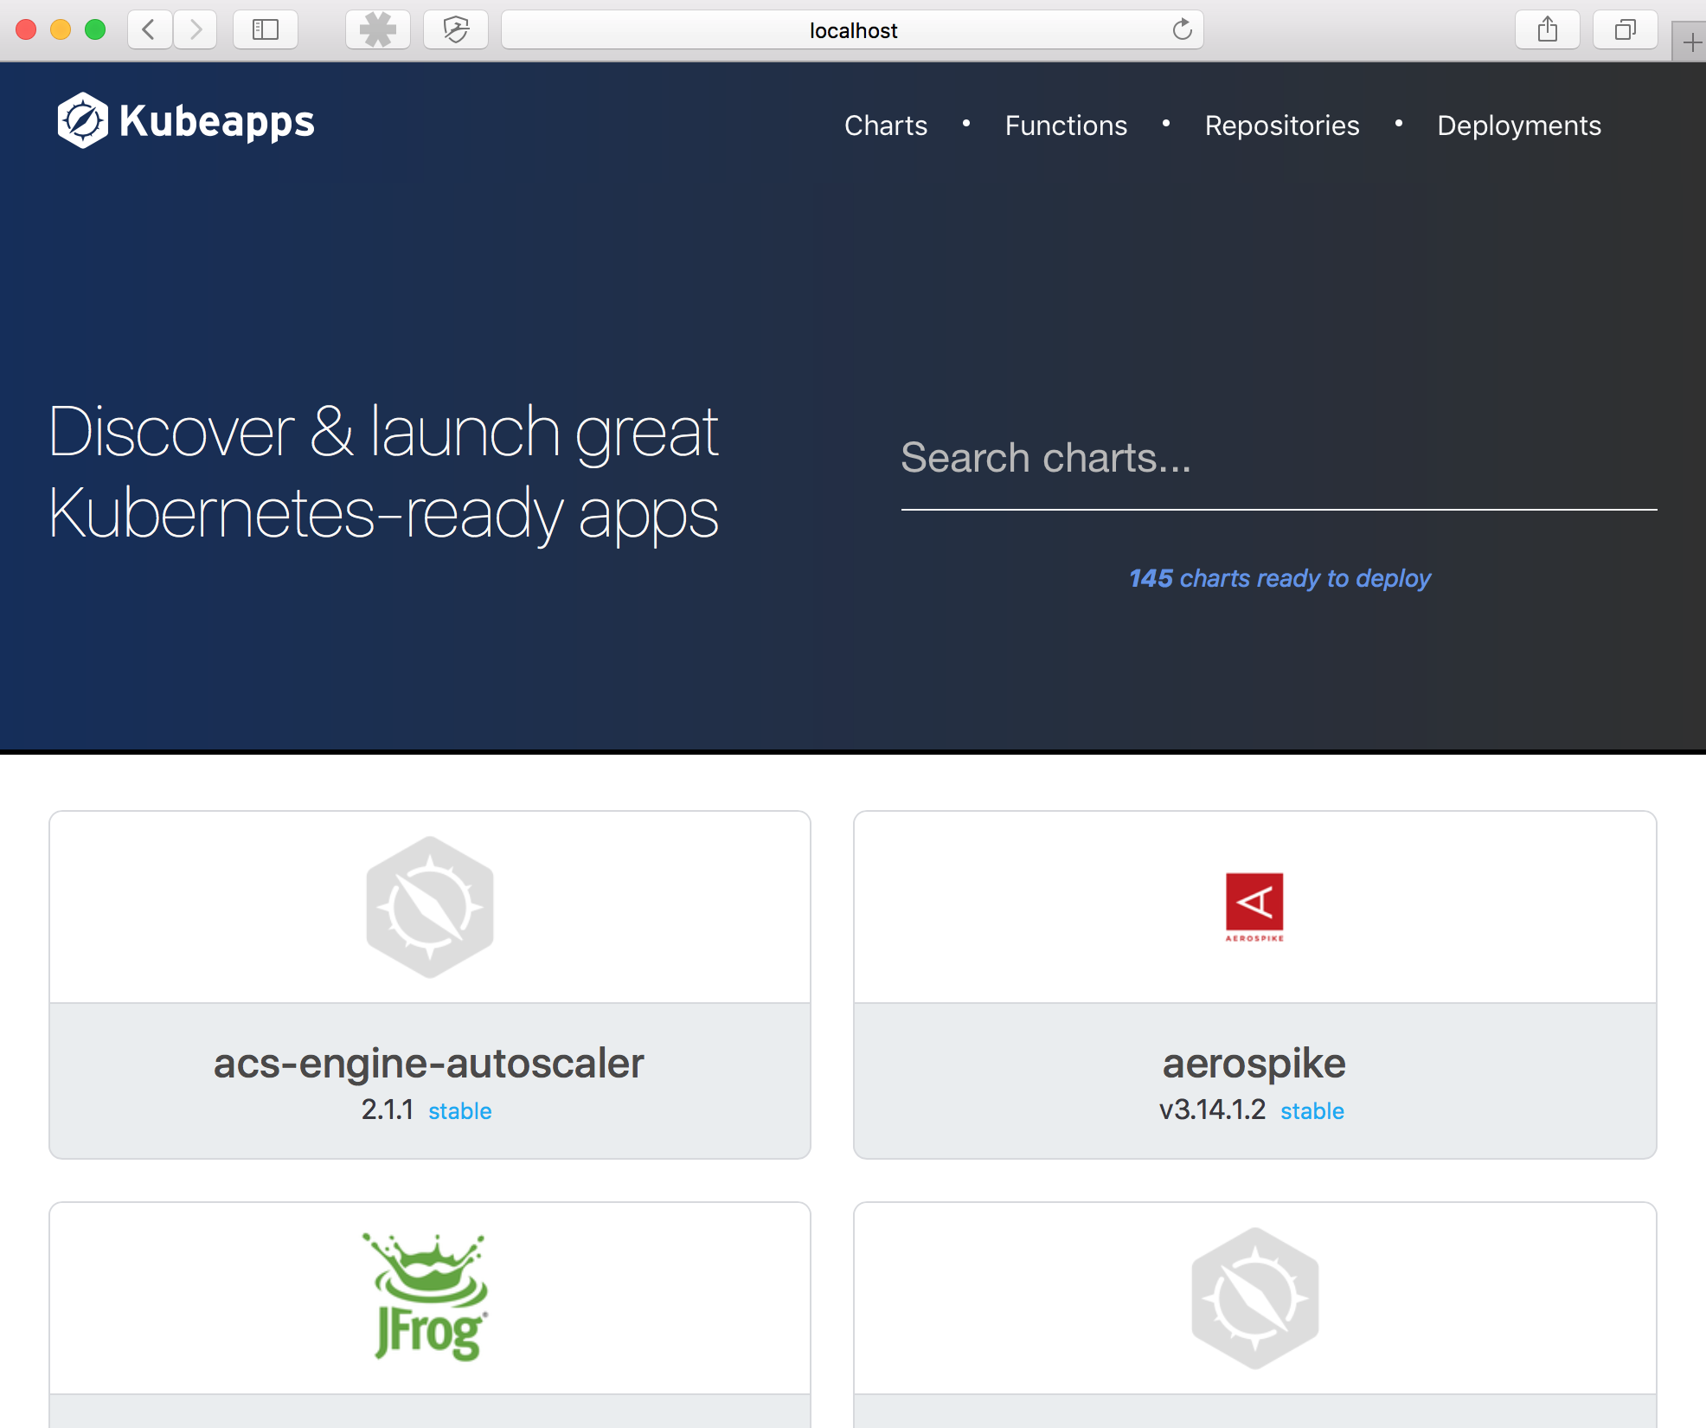Viewport: 1706px width, 1428px height.
Task: Go back with Safari's back arrow
Action: [150, 30]
